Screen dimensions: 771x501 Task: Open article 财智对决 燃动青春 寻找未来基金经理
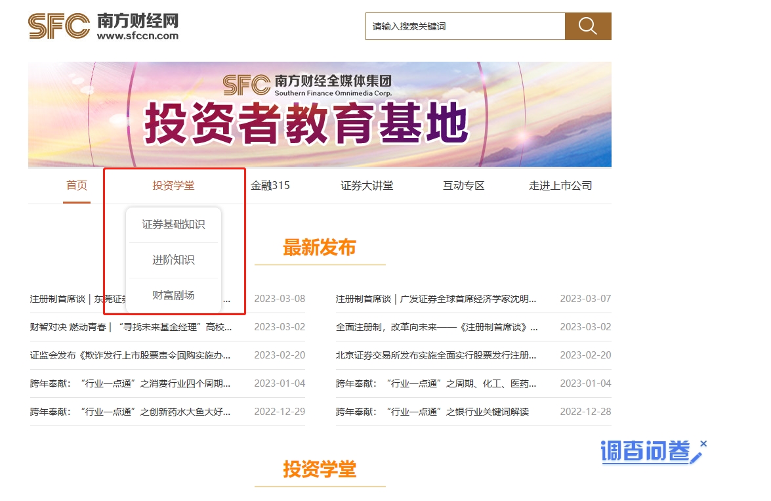(131, 327)
